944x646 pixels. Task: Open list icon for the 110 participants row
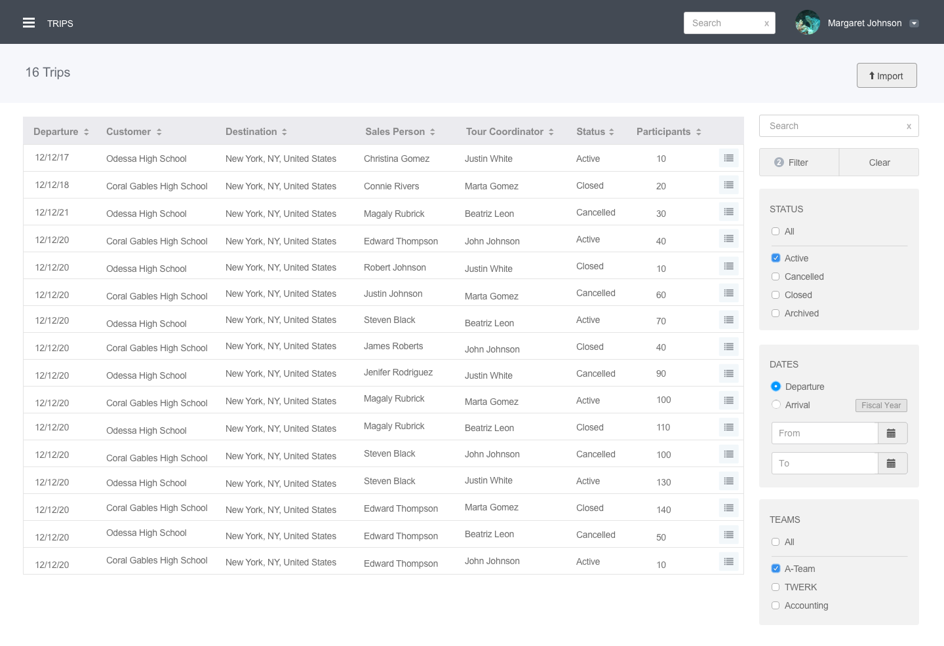728,427
